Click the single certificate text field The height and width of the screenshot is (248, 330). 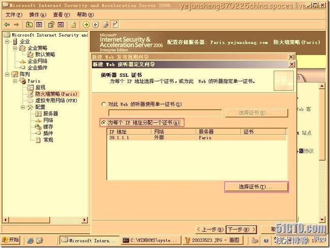[x=165, y=113]
